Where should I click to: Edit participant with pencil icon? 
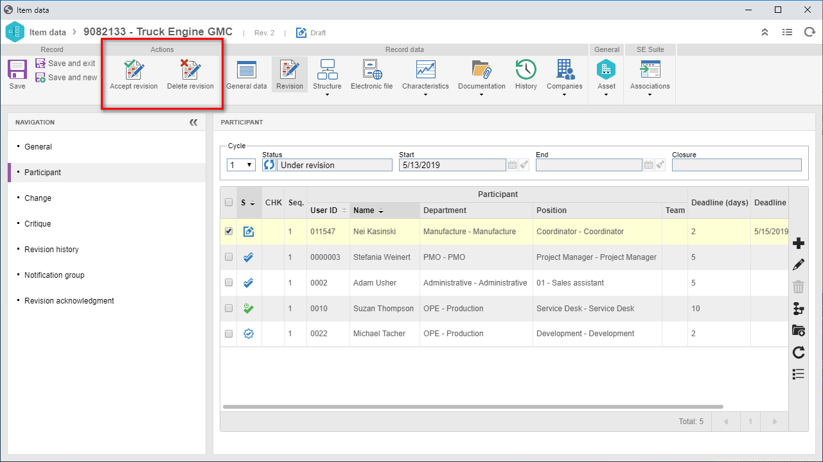(799, 265)
